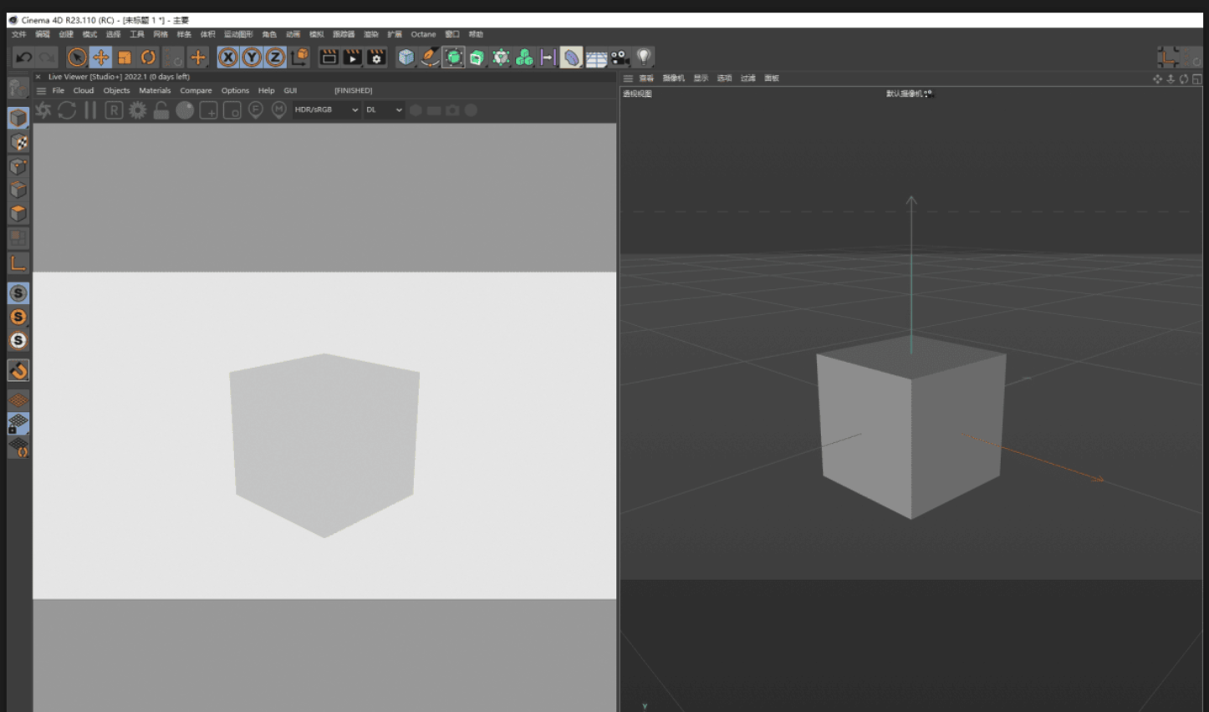Switch to Edges mode in sidebar
The image size is (1209, 712).
(x=18, y=190)
